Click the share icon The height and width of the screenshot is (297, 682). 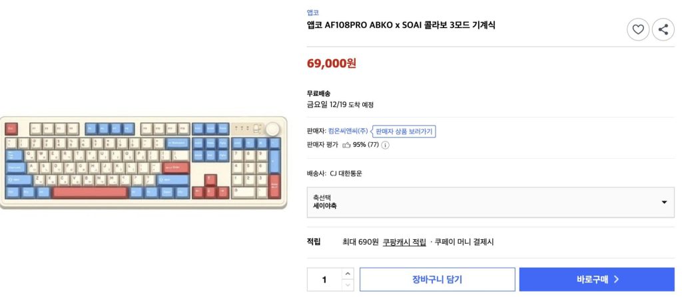[x=663, y=29]
